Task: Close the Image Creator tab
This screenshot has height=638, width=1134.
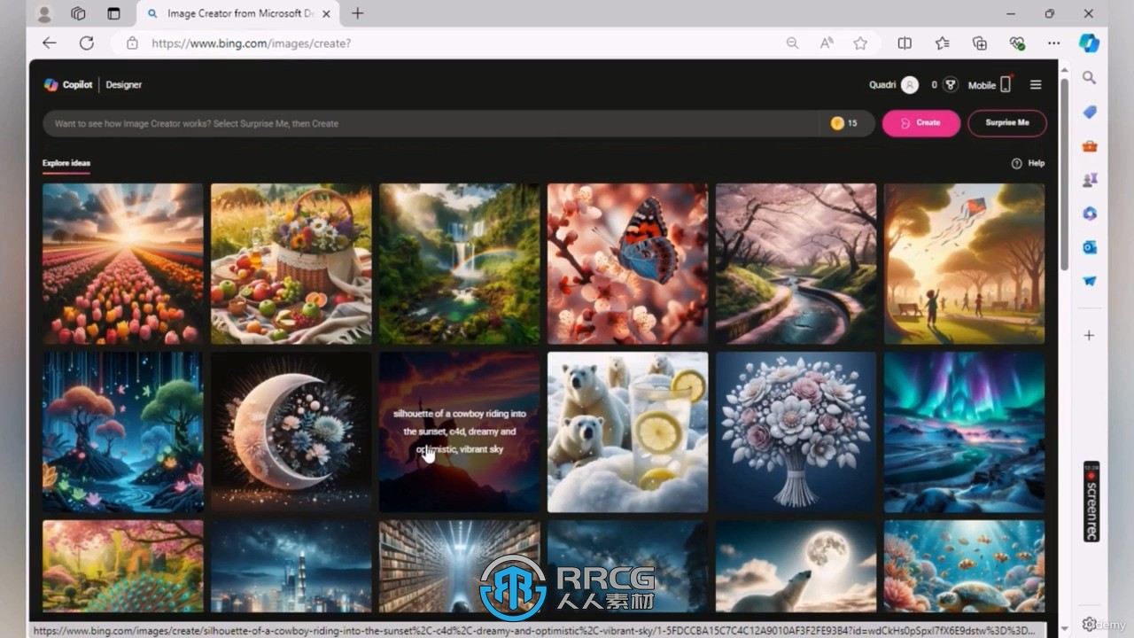Action: [x=326, y=14]
